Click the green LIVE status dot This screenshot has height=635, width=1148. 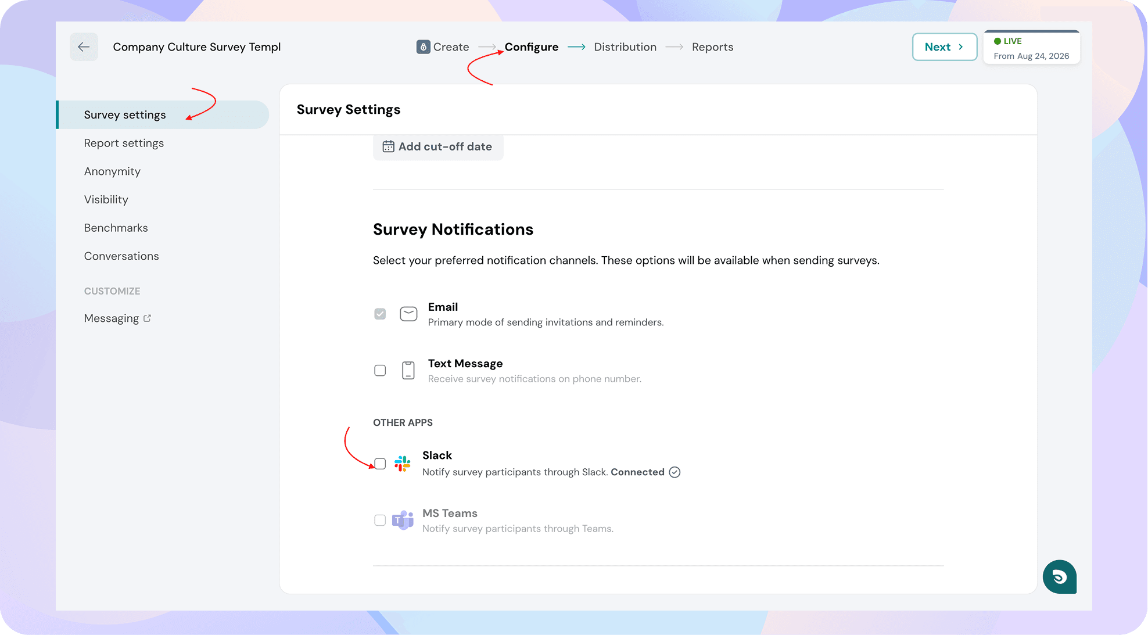coord(997,41)
